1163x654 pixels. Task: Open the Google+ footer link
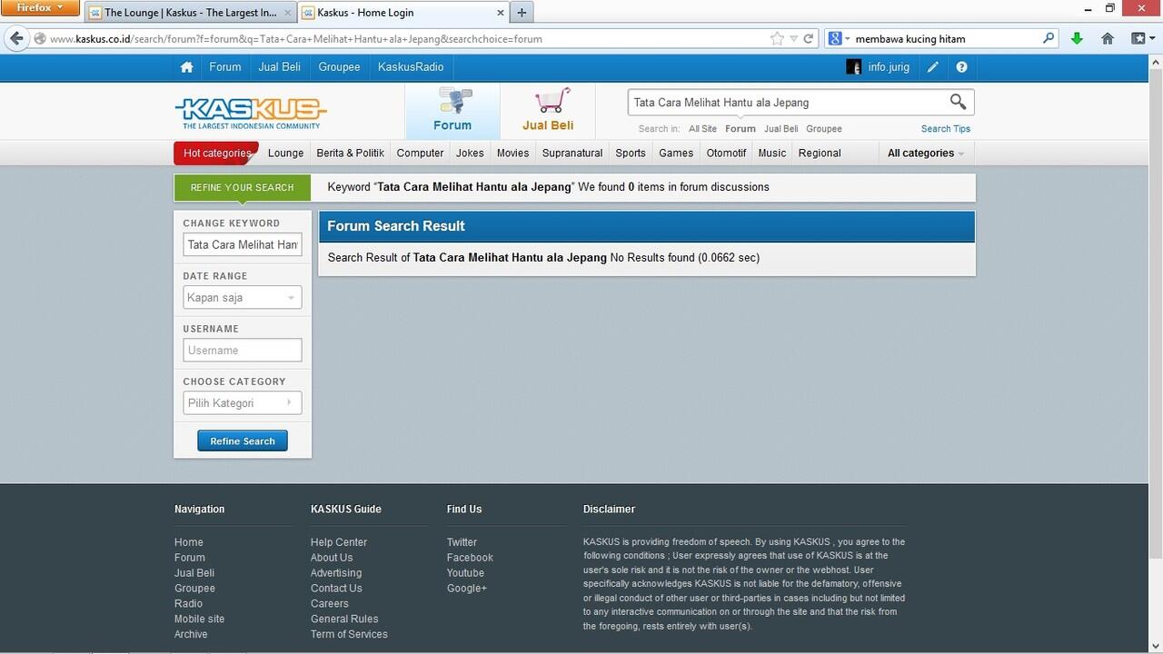(x=467, y=589)
